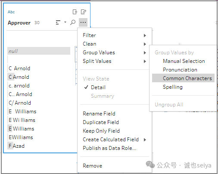Choose Manual Selection grouping

pos(183,61)
